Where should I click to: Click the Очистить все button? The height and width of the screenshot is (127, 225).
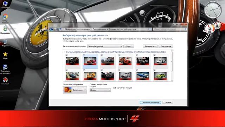pos(166,46)
